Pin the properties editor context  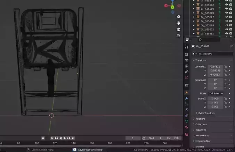click(x=231, y=46)
